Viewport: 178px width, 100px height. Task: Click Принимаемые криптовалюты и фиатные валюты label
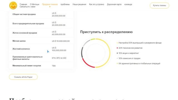(x=27, y=58)
